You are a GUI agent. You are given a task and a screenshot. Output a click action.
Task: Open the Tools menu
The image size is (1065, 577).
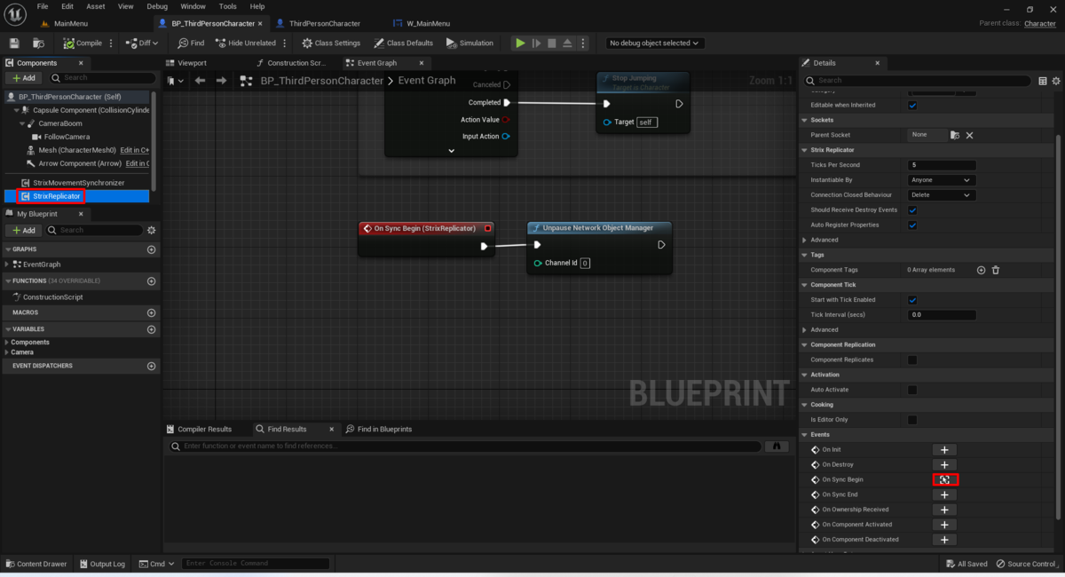coord(228,6)
